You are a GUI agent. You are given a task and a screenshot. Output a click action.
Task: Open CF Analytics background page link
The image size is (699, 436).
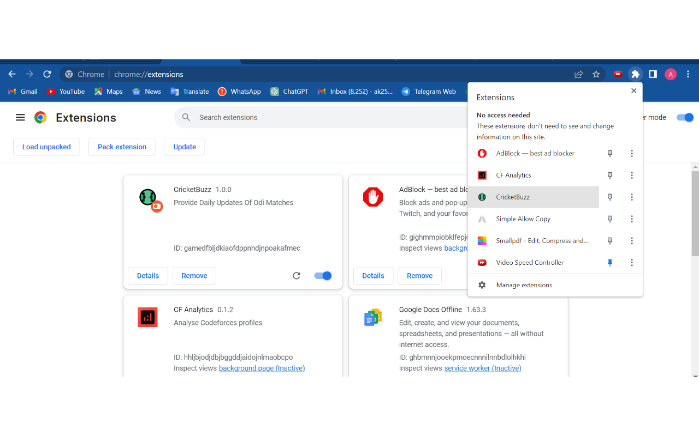pyautogui.click(x=262, y=368)
